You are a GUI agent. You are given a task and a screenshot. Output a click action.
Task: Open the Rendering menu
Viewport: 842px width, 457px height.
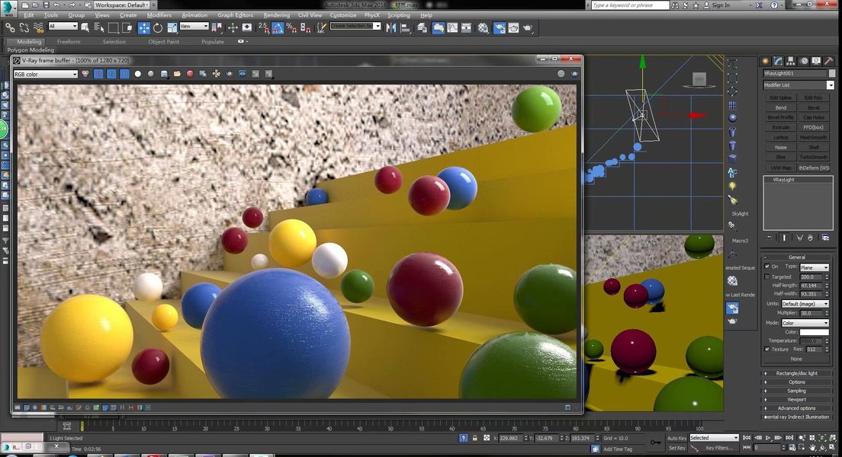tap(276, 15)
